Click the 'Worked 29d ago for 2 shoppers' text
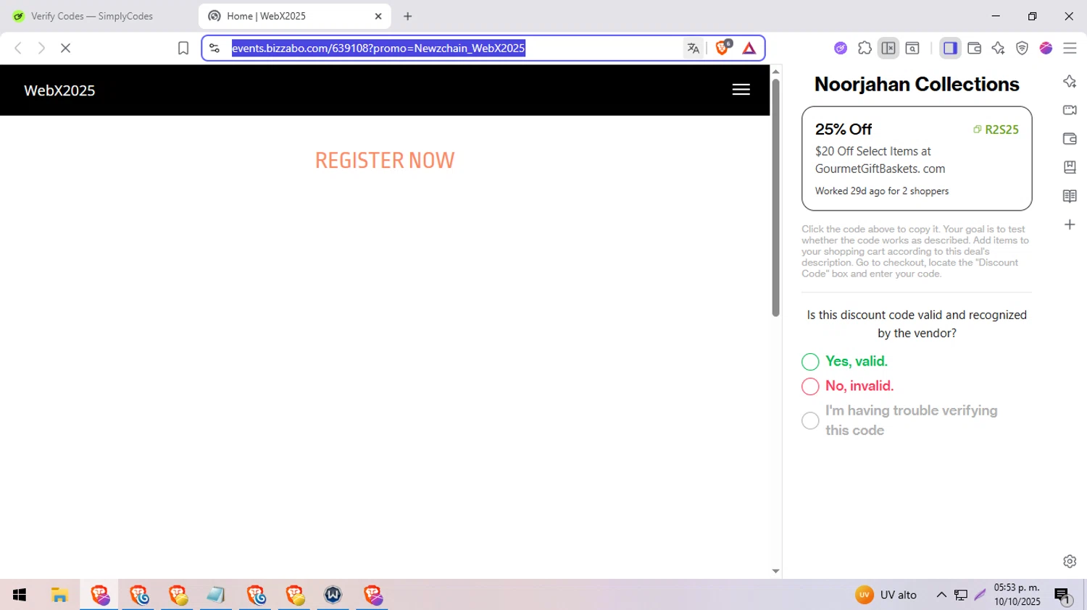 (x=881, y=191)
